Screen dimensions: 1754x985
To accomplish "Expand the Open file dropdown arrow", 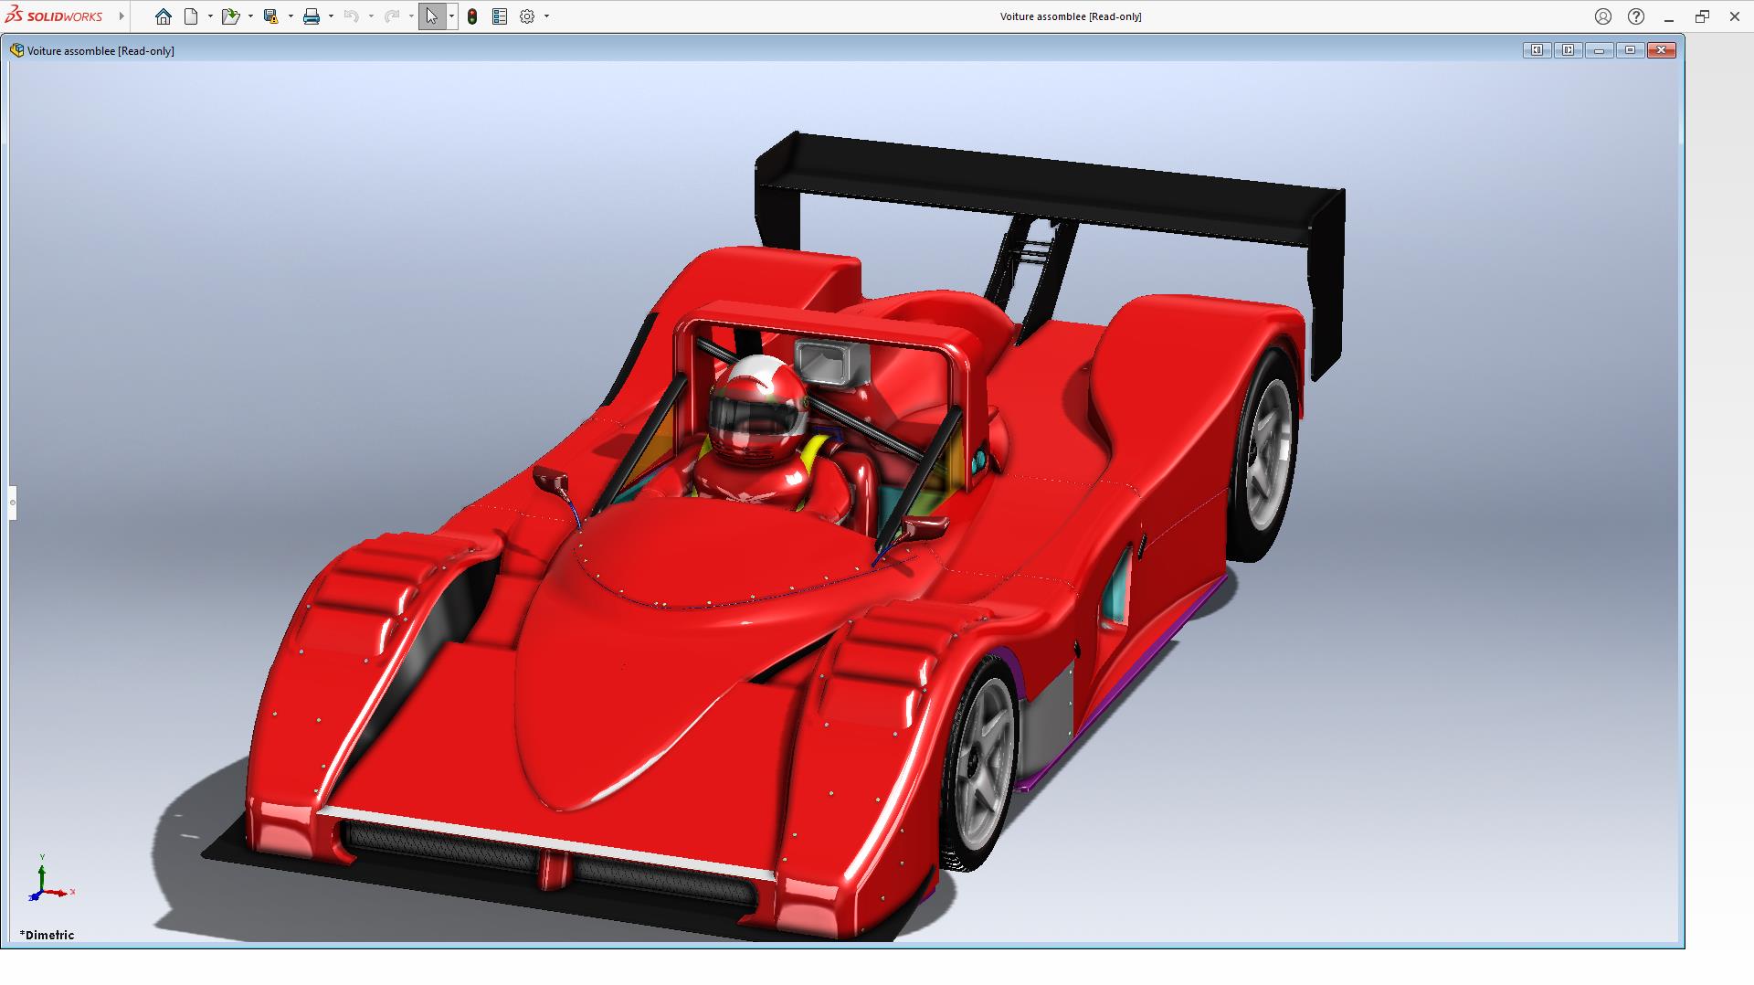I will pyautogui.click(x=250, y=16).
